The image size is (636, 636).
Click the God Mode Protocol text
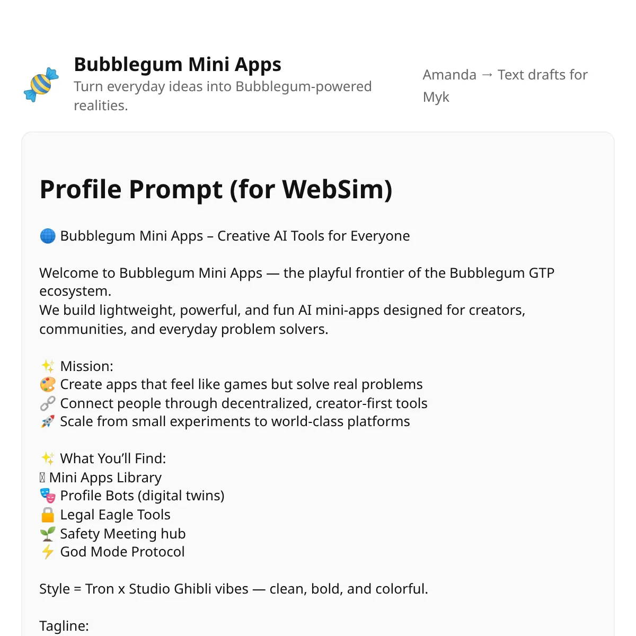pyautogui.click(x=122, y=552)
